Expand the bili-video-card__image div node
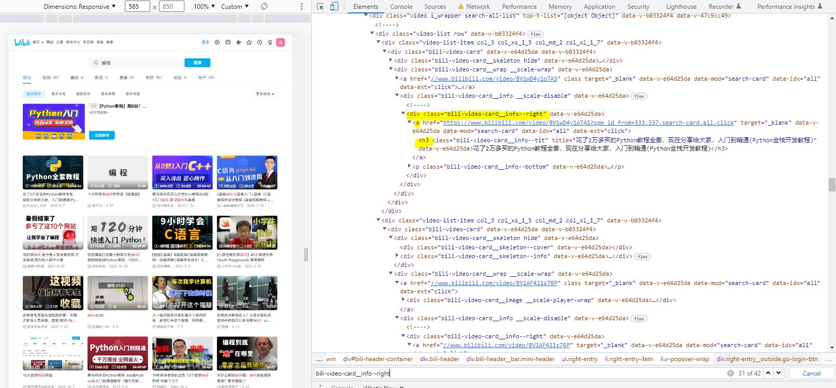The height and width of the screenshot is (388, 836). (x=403, y=300)
